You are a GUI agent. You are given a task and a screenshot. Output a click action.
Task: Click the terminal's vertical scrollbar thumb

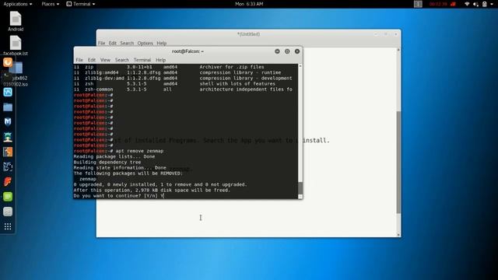[x=300, y=188]
